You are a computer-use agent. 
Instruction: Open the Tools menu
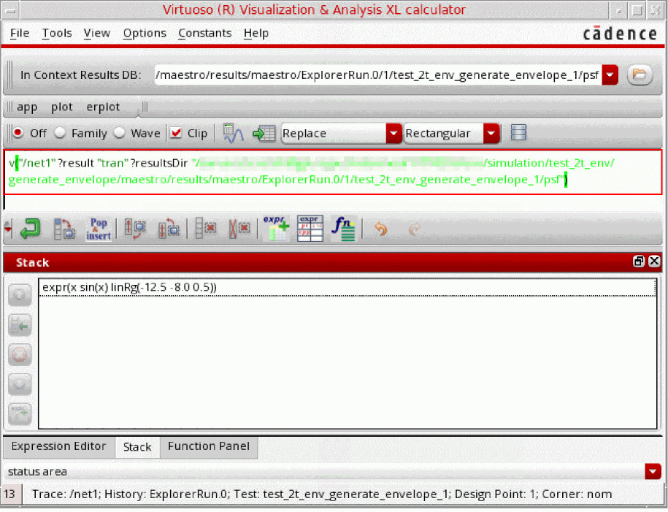pyautogui.click(x=57, y=33)
